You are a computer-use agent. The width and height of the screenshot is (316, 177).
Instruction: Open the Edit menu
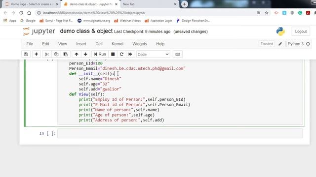pos(45,44)
